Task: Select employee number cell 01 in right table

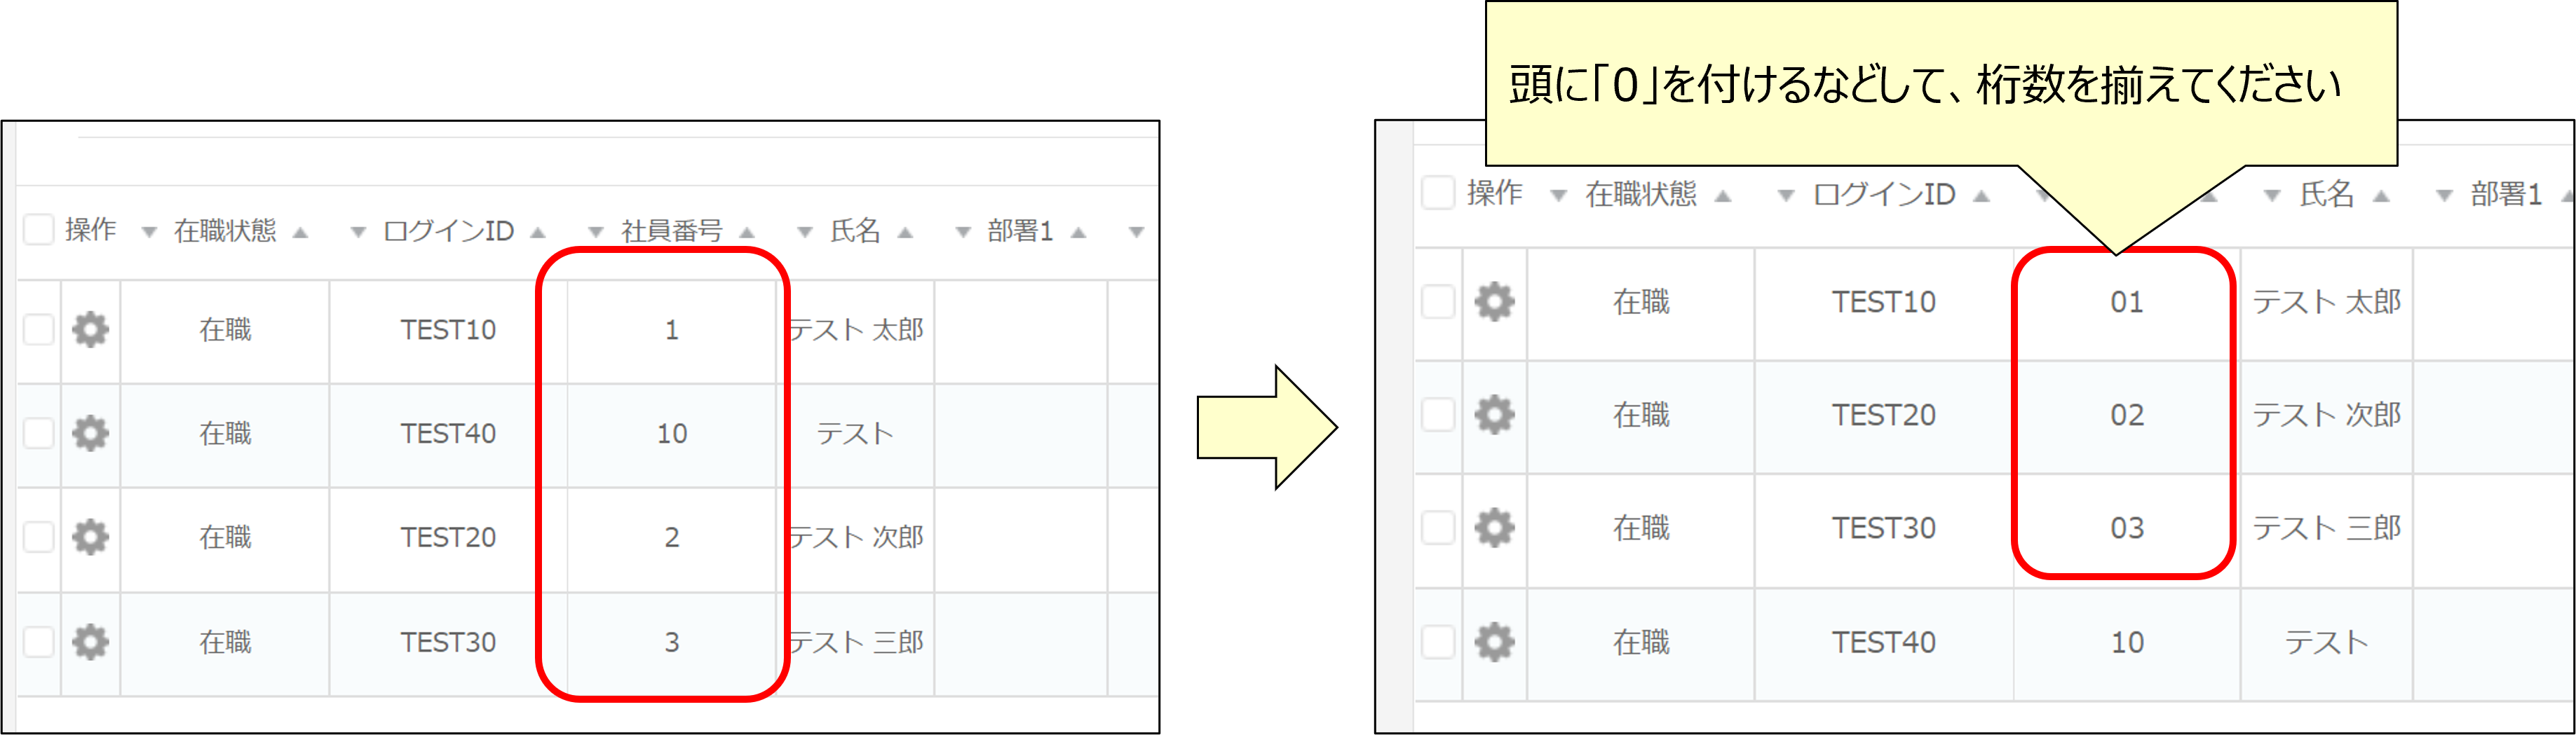Action: coord(2126,302)
